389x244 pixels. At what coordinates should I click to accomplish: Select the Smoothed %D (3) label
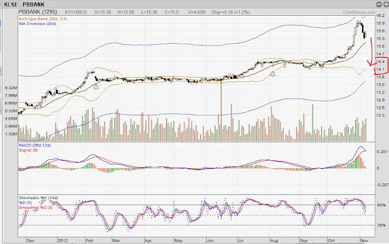point(36,208)
